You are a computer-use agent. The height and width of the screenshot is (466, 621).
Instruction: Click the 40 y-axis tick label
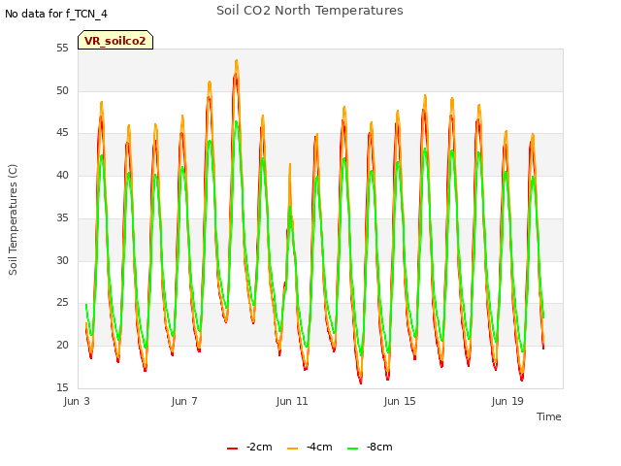point(62,175)
